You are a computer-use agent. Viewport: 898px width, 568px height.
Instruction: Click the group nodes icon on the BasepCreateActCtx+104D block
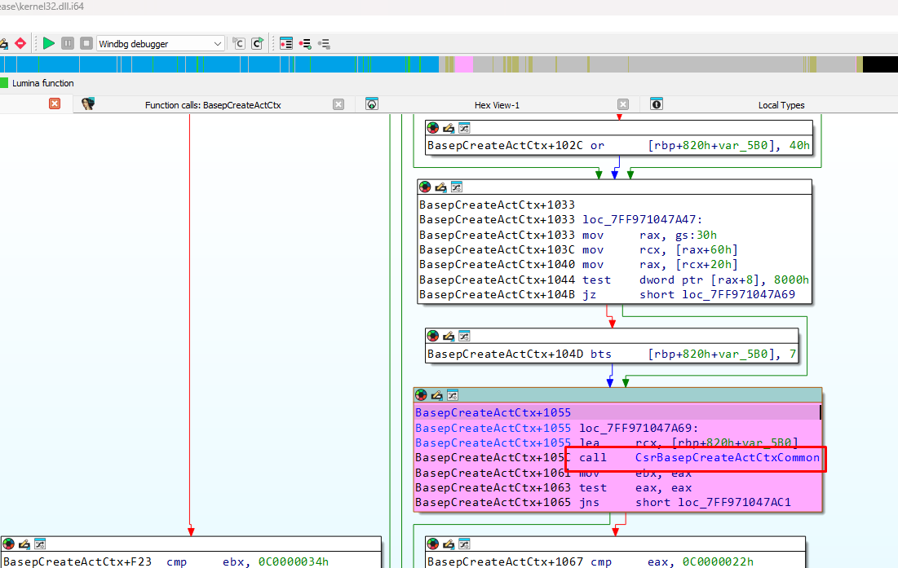pyautogui.click(x=463, y=336)
